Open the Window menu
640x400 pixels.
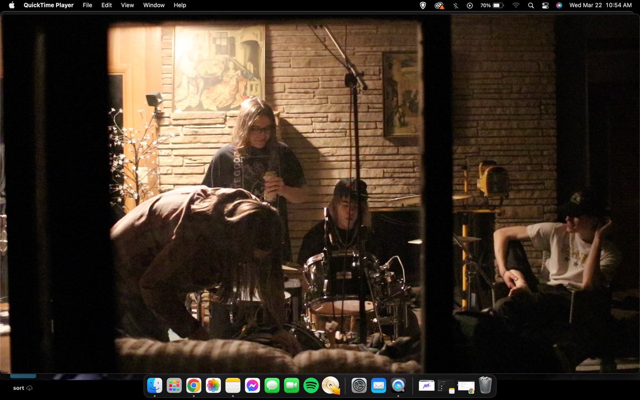coord(154,5)
